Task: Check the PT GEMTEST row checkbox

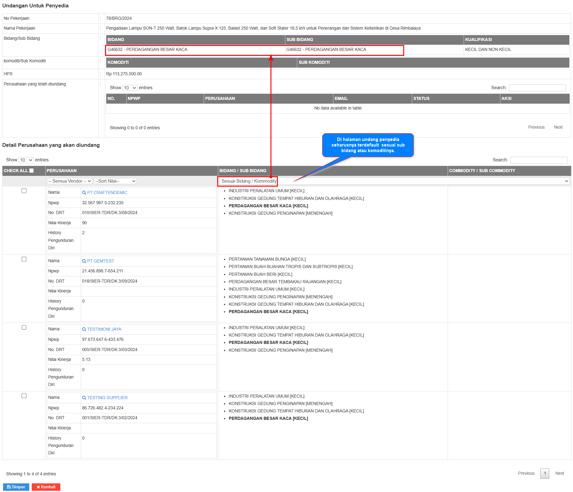Action: (x=24, y=259)
